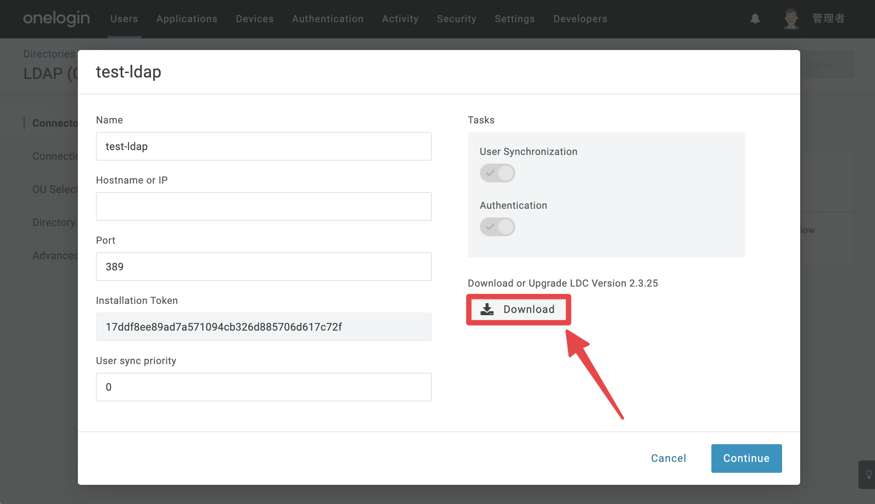Select the Advanced sidebar tab
875x504 pixels.
(55, 255)
